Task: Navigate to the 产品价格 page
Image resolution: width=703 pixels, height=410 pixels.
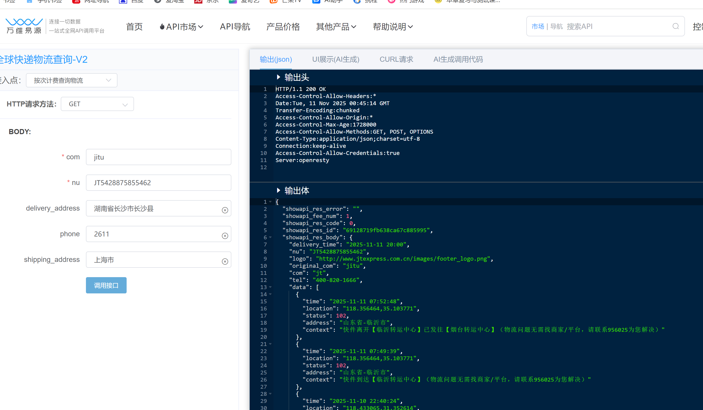Action: coord(283,26)
